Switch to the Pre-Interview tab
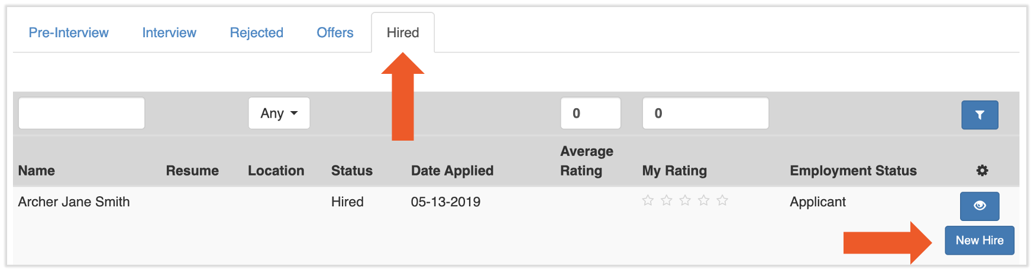 69,33
